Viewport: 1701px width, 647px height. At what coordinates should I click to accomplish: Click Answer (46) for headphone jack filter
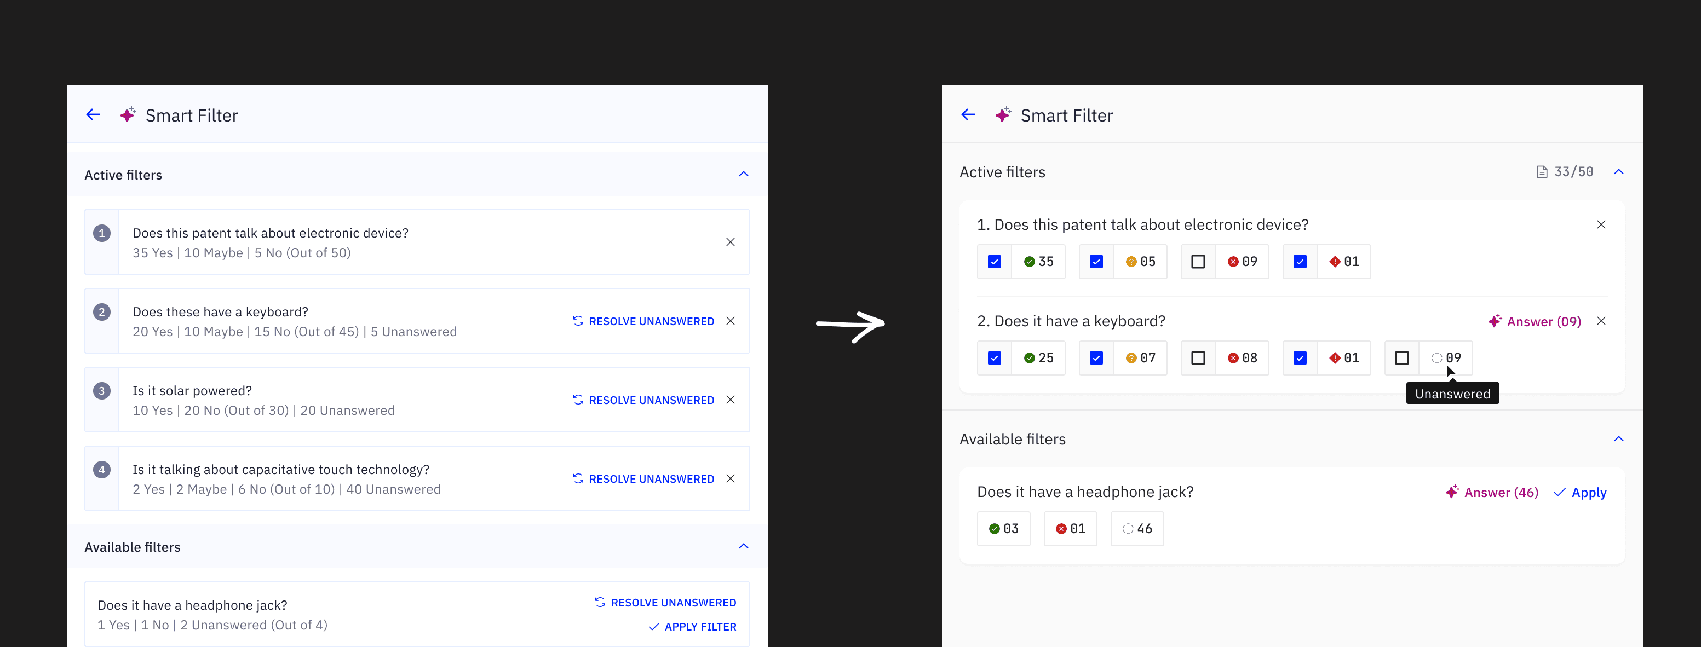(x=1492, y=493)
